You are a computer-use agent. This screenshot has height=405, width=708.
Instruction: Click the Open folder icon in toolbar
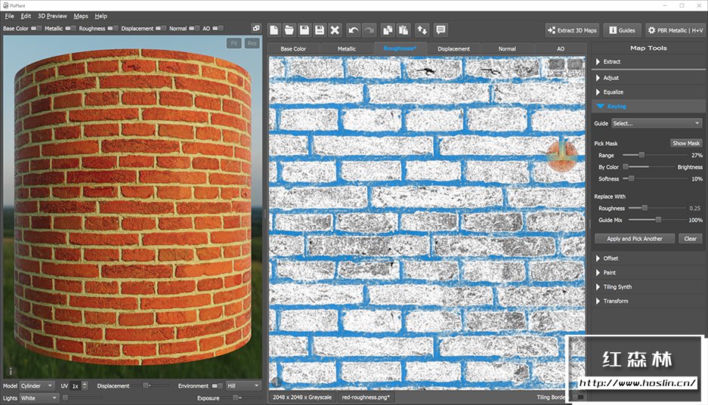[289, 30]
